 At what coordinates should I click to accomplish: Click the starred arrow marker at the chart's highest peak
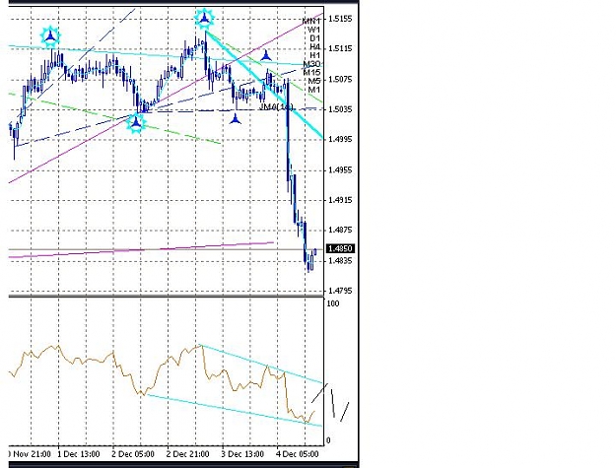[x=204, y=19]
